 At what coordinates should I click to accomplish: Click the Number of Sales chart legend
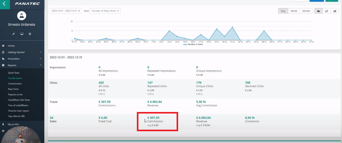[x=193, y=44]
